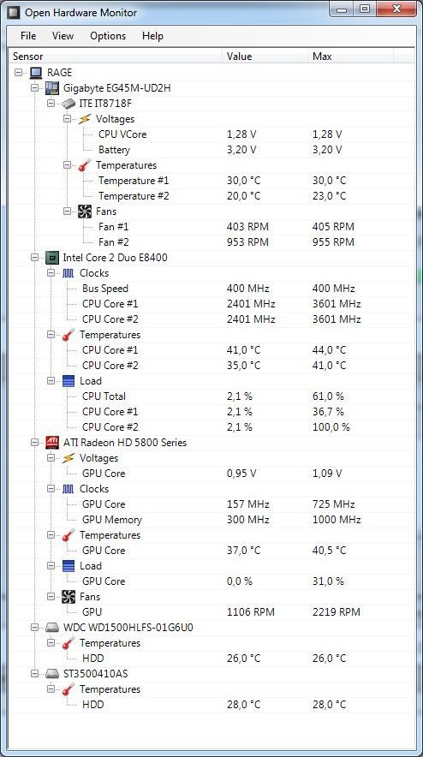Click the 100,0 % max CPU Core #2 load
The image size is (423, 757).
tap(331, 427)
